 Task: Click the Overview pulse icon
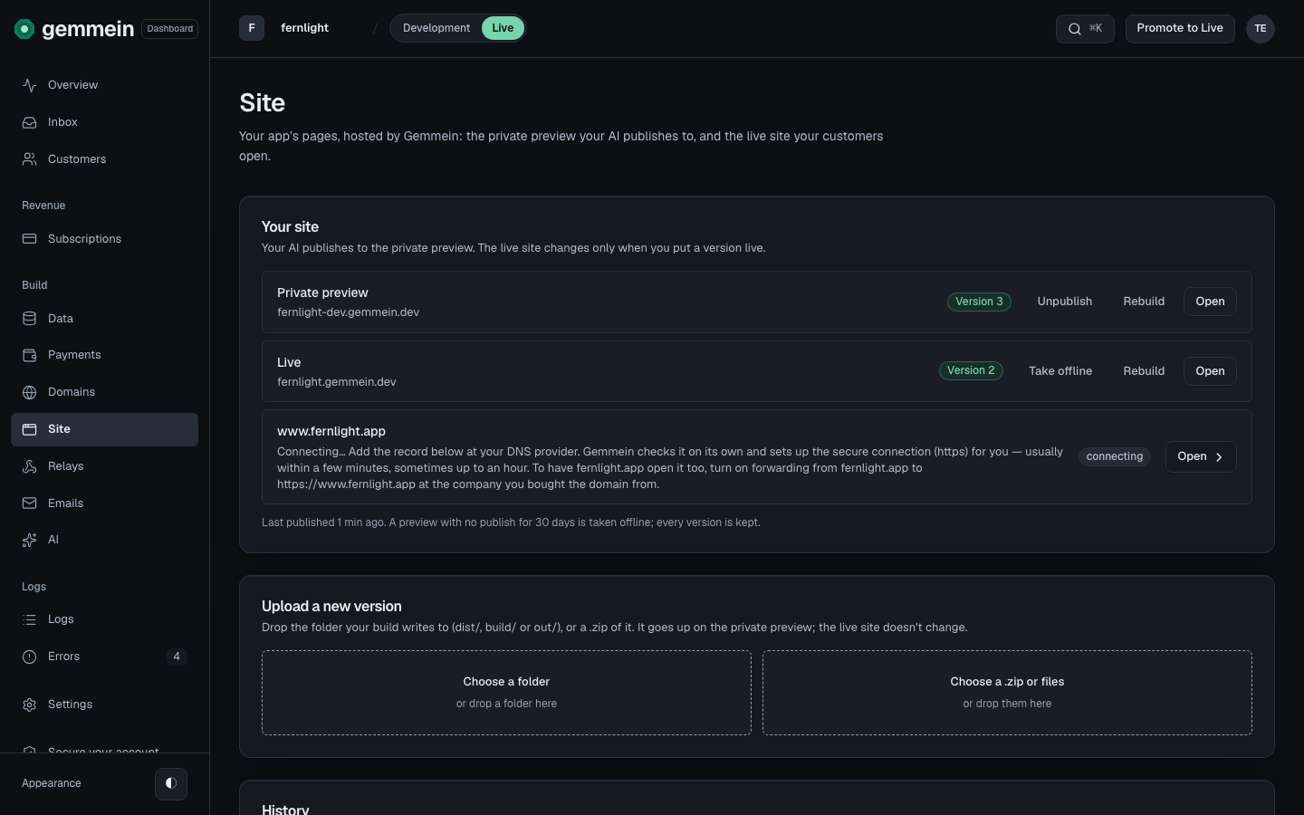(x=30, y=85)
